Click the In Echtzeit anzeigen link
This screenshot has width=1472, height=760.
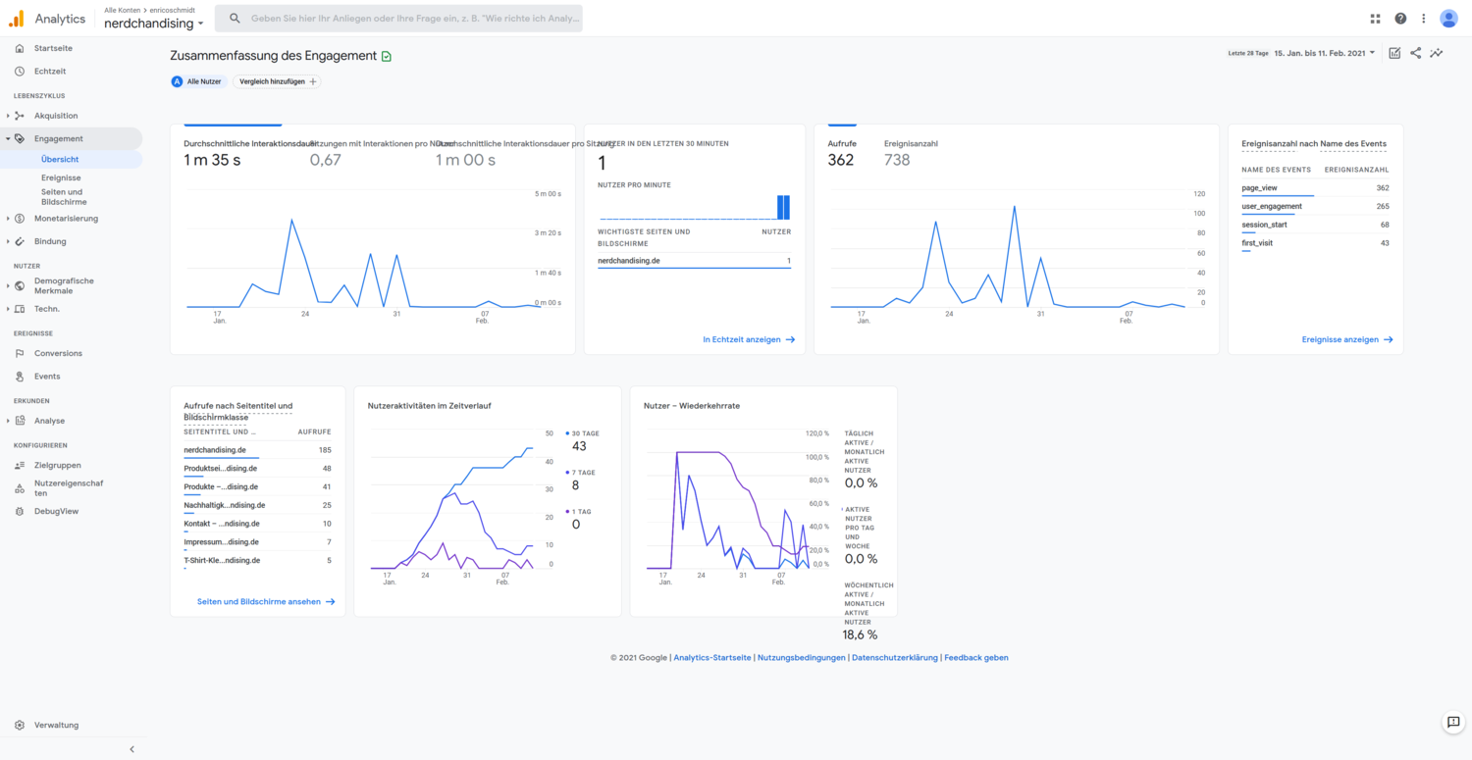pos(749,339)
